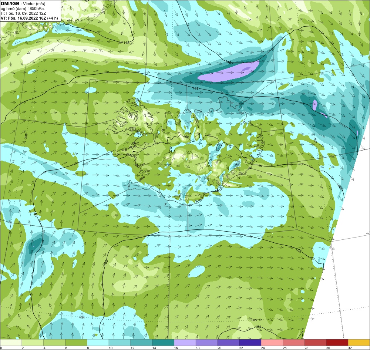Click the legend tick value '20'
The image size is (370, 350).
click(x=219, y=348)
